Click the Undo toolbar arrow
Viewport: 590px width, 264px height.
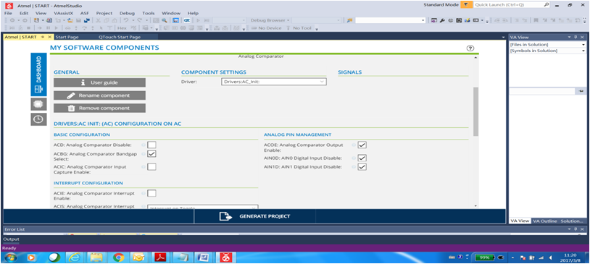[x=126, y=20]
